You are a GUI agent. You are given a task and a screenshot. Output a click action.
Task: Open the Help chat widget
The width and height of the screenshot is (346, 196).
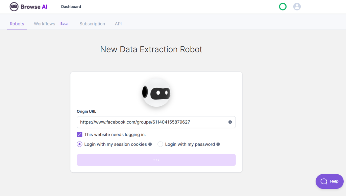pyautogui.click(x=329, y=181)
